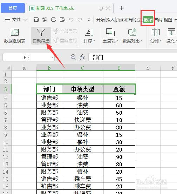
Task: Click cell with value 45
Action: 119,179
